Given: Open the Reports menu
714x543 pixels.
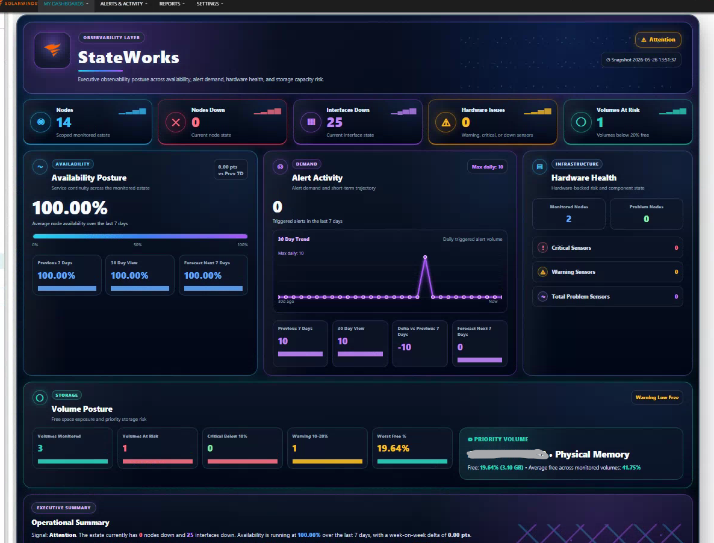Looking at the screenshot, I should [172, 4].
